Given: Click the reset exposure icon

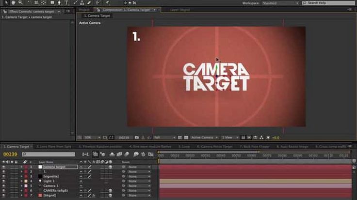Looking at the screenshot, I should point(268,138).
